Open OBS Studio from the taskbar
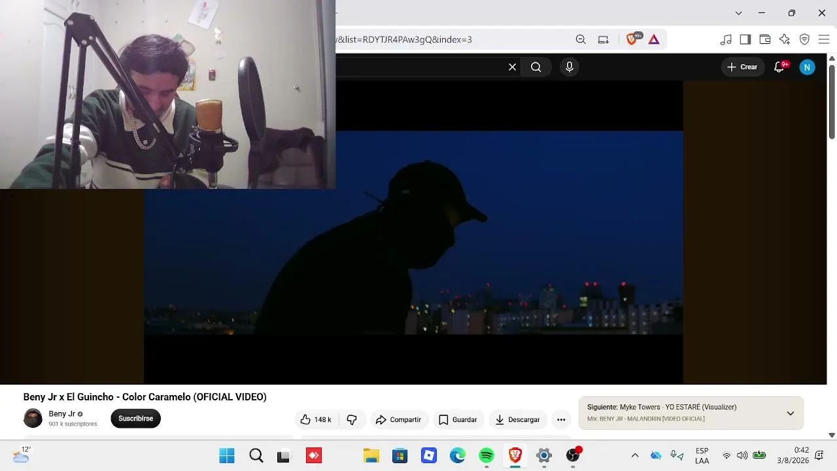Image resolution: width=837 pixels, height=471 pixels. [x=573, y=455]
